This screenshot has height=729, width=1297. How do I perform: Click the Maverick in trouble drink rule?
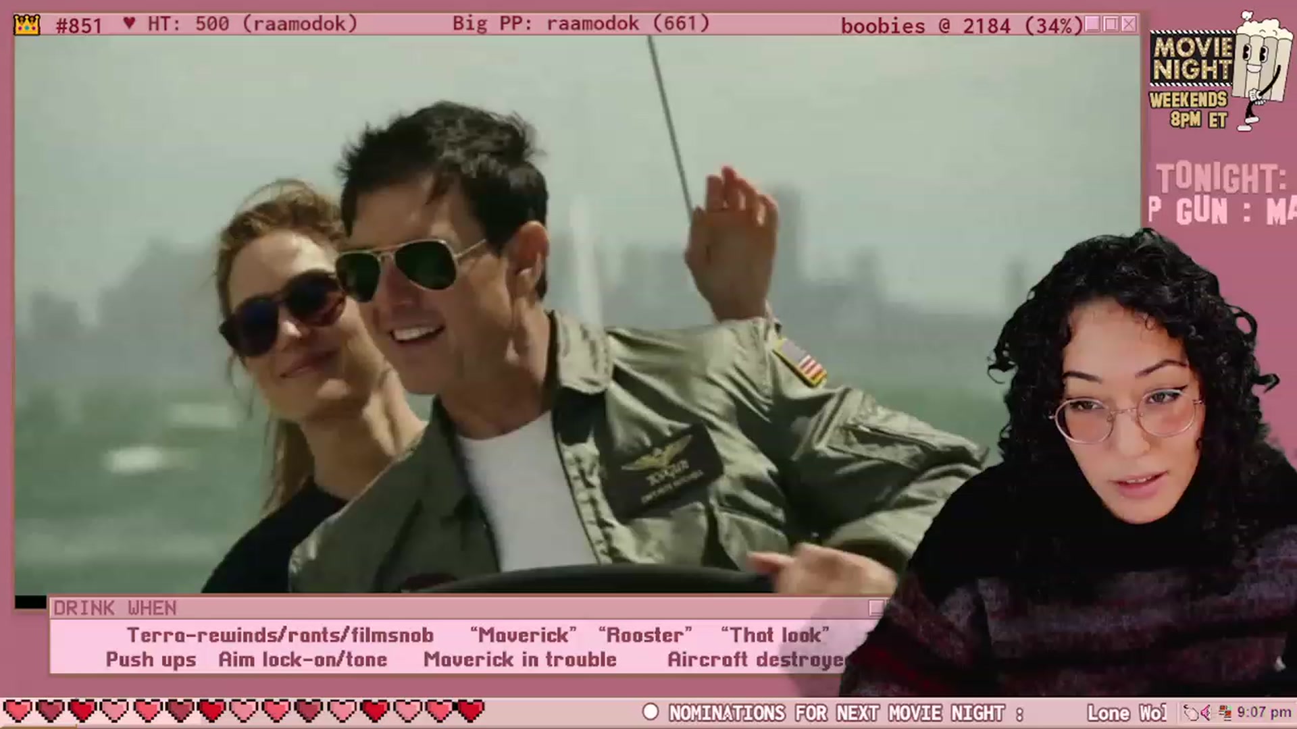pos(520,659)
